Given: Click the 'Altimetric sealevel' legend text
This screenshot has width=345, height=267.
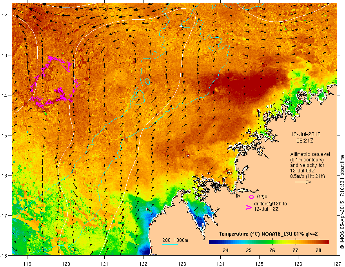Looking at the screenshot, I should pyautogui.click(x=310, y=154).
